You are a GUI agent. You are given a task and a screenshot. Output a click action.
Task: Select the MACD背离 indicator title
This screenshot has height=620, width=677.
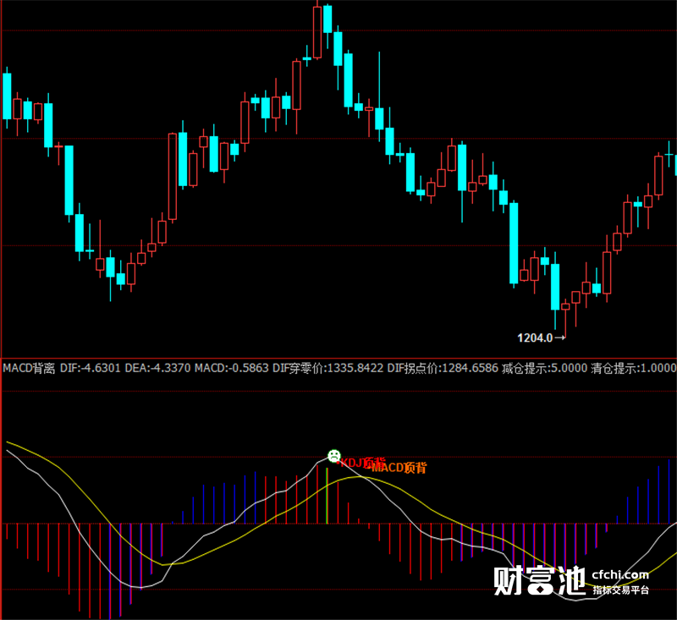[x=29, y=368]
